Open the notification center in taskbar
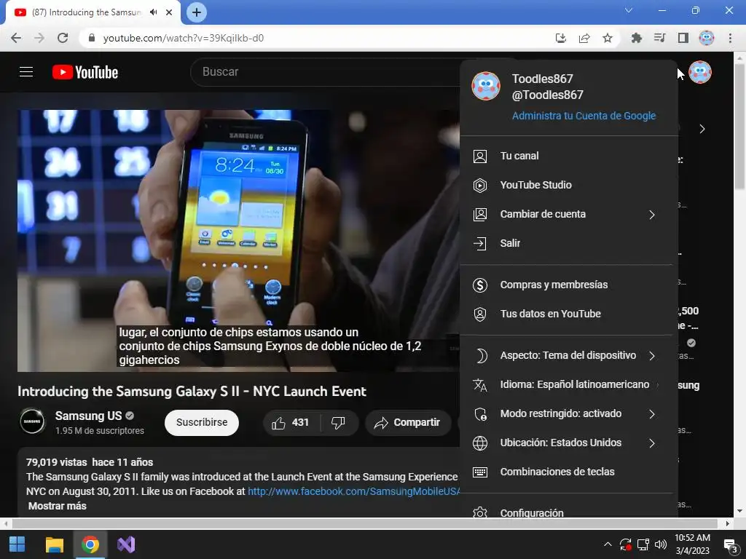Screen dimensions: 746x559 730,545
